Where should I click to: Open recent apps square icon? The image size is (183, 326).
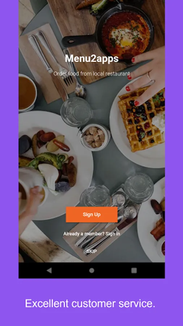point(134,270)
